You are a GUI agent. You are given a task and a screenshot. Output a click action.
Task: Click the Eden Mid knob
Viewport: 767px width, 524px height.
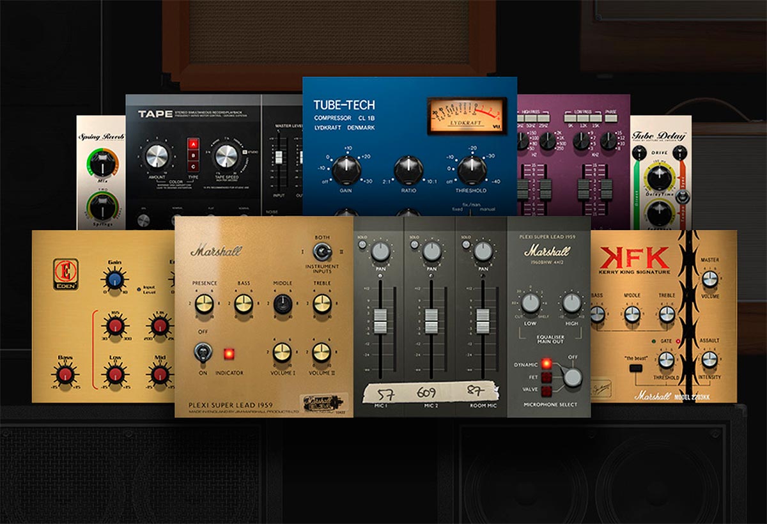(x=159, y=374)
